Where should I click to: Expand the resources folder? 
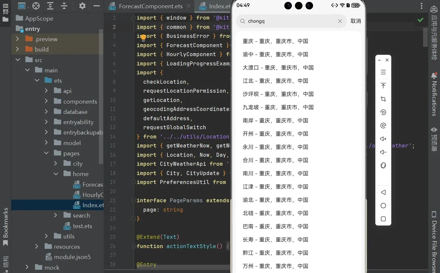point(37,246)
